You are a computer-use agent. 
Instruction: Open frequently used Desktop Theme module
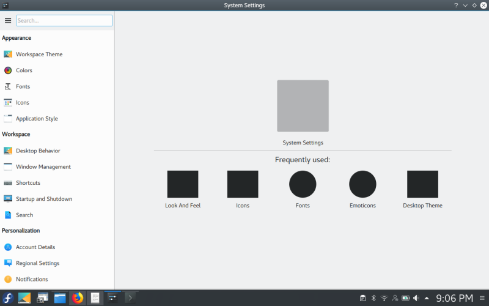click(x=422, y=185)
